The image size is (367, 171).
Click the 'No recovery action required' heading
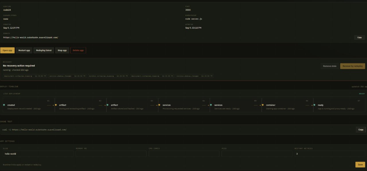pyautogui.click(x=19, y=66)
